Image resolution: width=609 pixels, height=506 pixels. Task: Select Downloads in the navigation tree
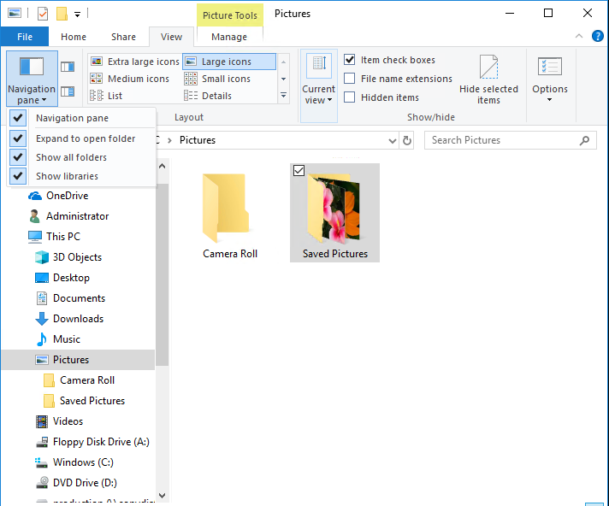78,319
